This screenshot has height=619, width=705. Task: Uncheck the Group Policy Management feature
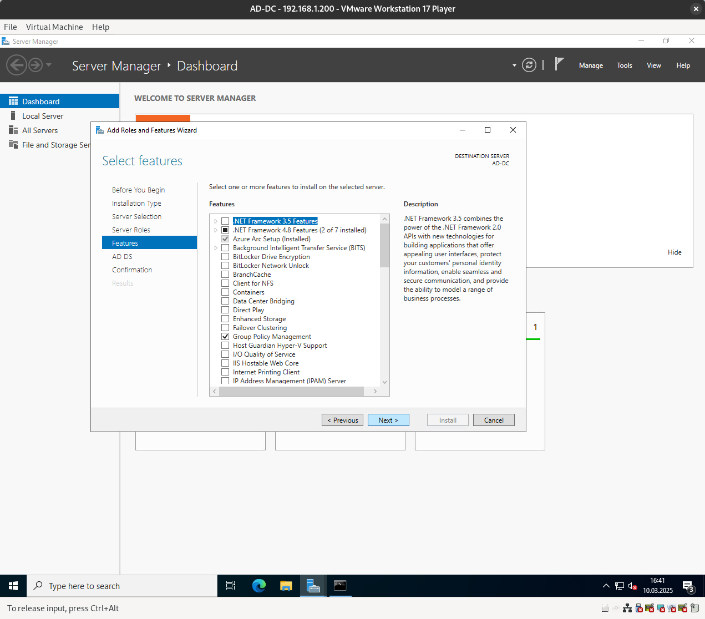(x=225, y=337)
